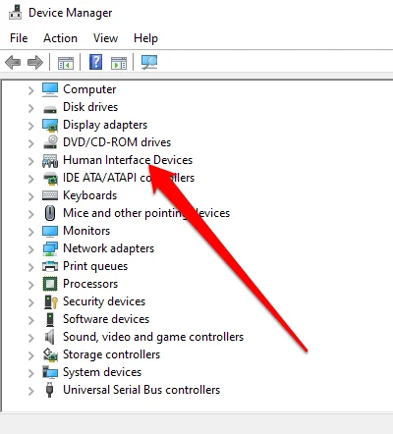Expand the Display adapters chevron
393x434 pixels.
tap(30, 126)
